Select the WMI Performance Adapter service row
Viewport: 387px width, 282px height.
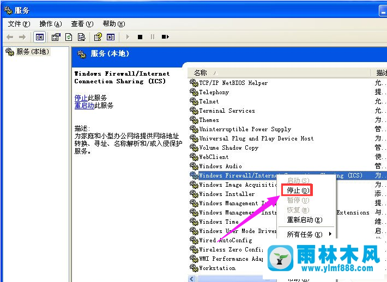[x=231, y=259]
